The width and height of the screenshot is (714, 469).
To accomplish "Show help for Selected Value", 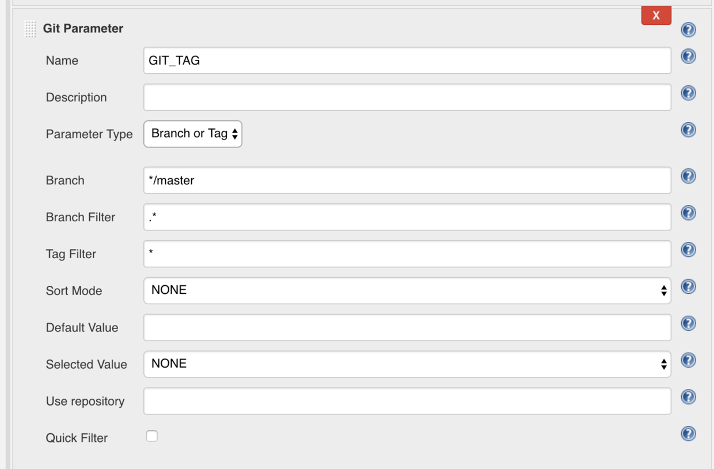I will (x=688, y=361).
